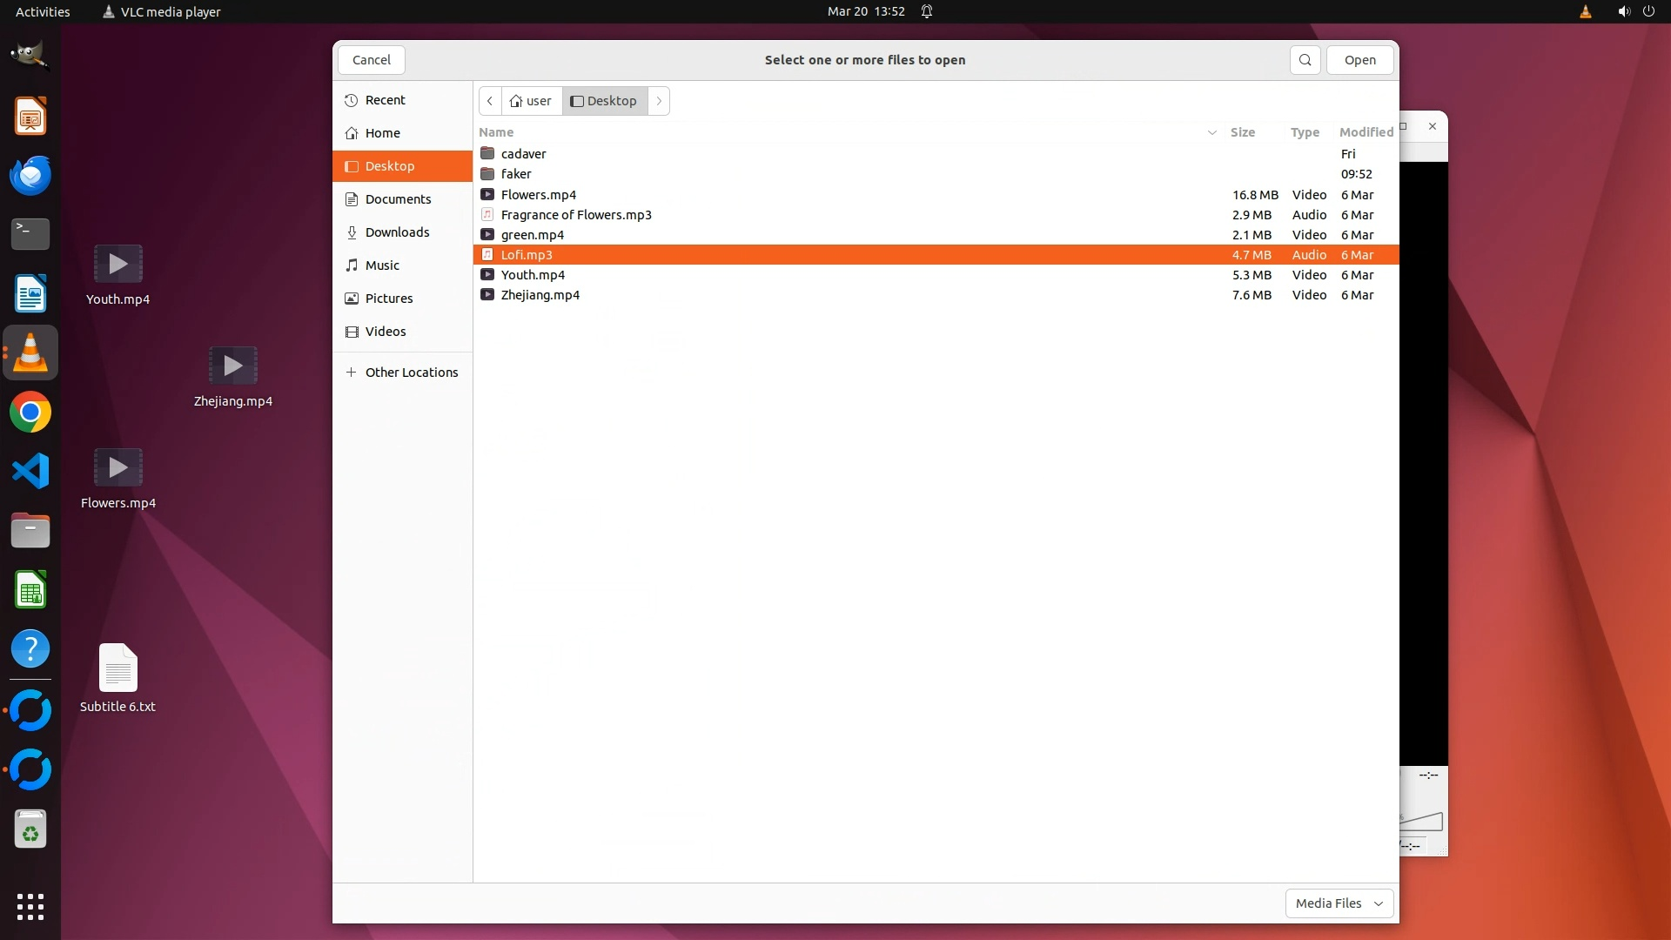Select the Zhejiang.mp4 file row
1671x940 pixels.
tap(540, 295)
